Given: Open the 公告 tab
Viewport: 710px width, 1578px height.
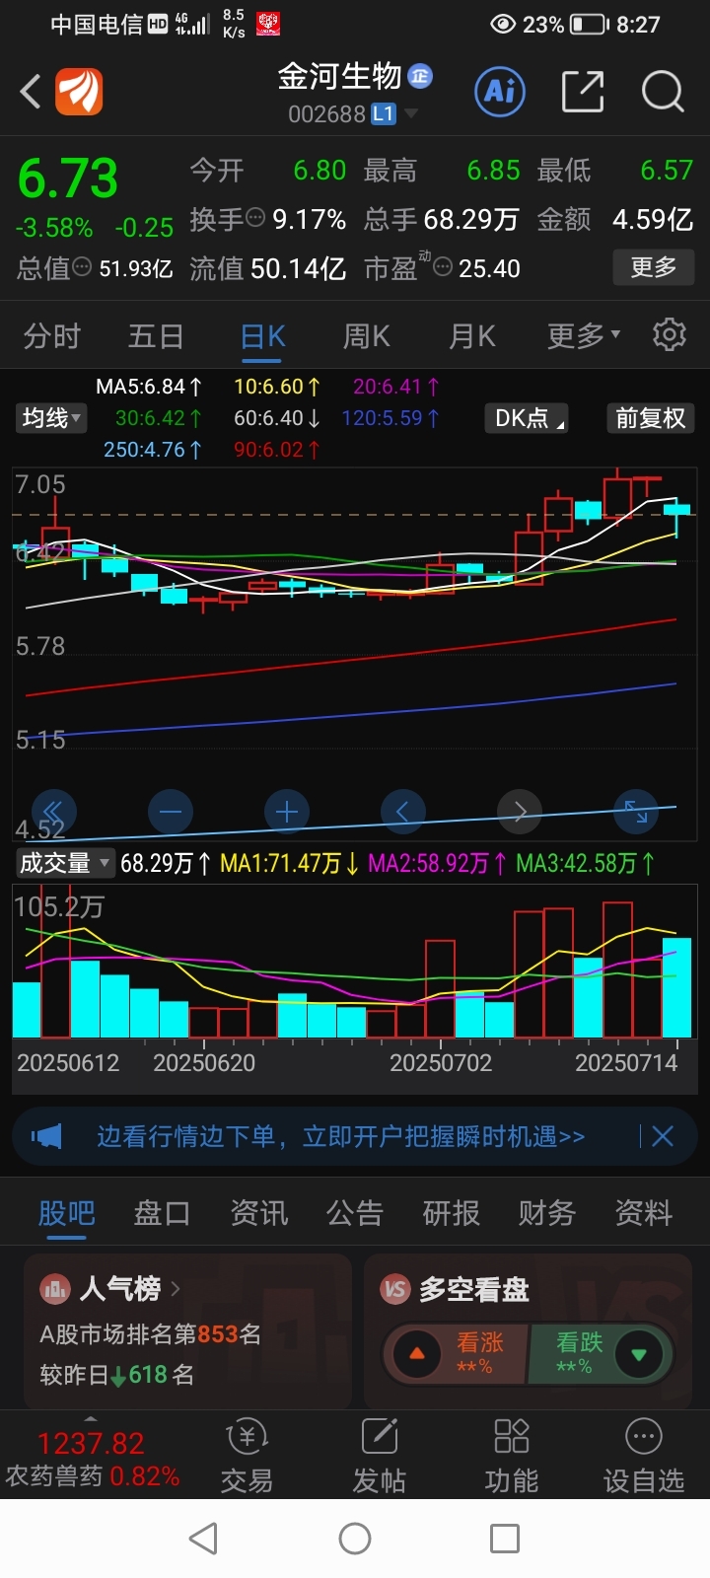Looking at the screenshot, I should [x=355, y=1213].
